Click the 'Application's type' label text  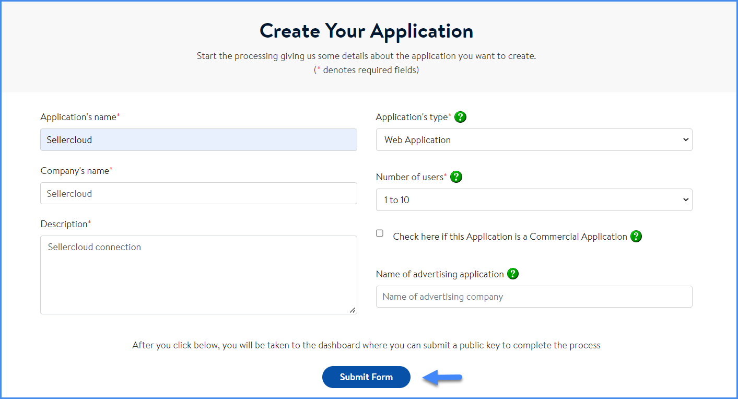coord(413,117)
